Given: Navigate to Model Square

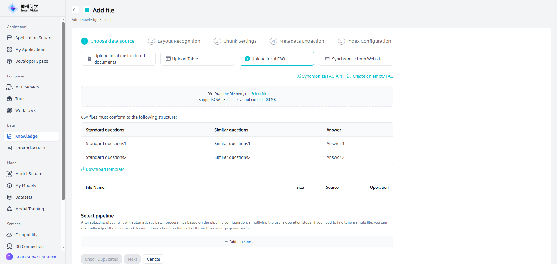Looking at the screenshot, I should [28, 174].
